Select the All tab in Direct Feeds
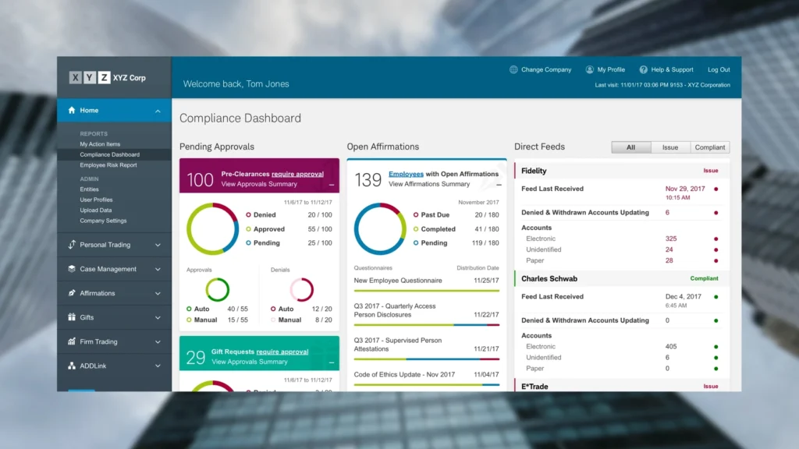The height and width of the screenshot is (449, 799). [x=630, y=147]
